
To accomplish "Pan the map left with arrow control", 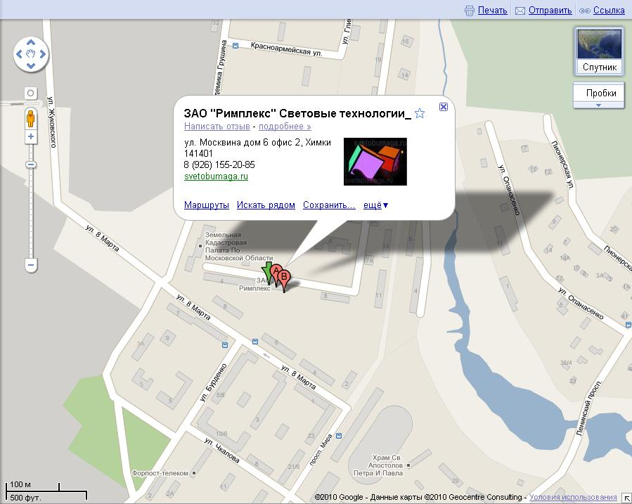I will click(x=20, y=53).
